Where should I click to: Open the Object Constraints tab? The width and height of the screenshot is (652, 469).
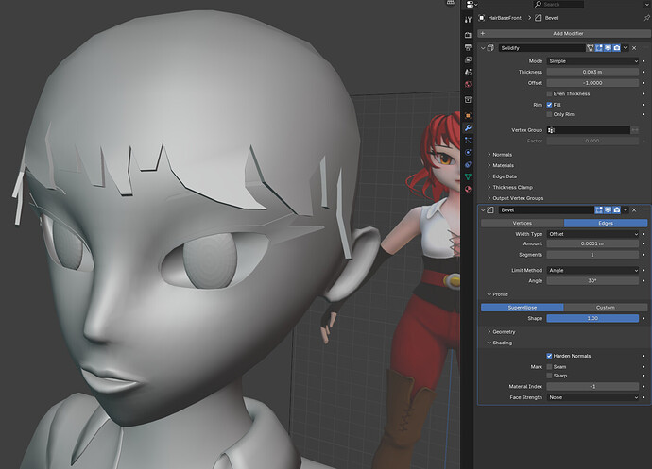pos(468,164)
